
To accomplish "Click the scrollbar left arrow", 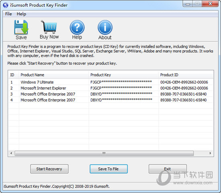I will pos(11,153).
